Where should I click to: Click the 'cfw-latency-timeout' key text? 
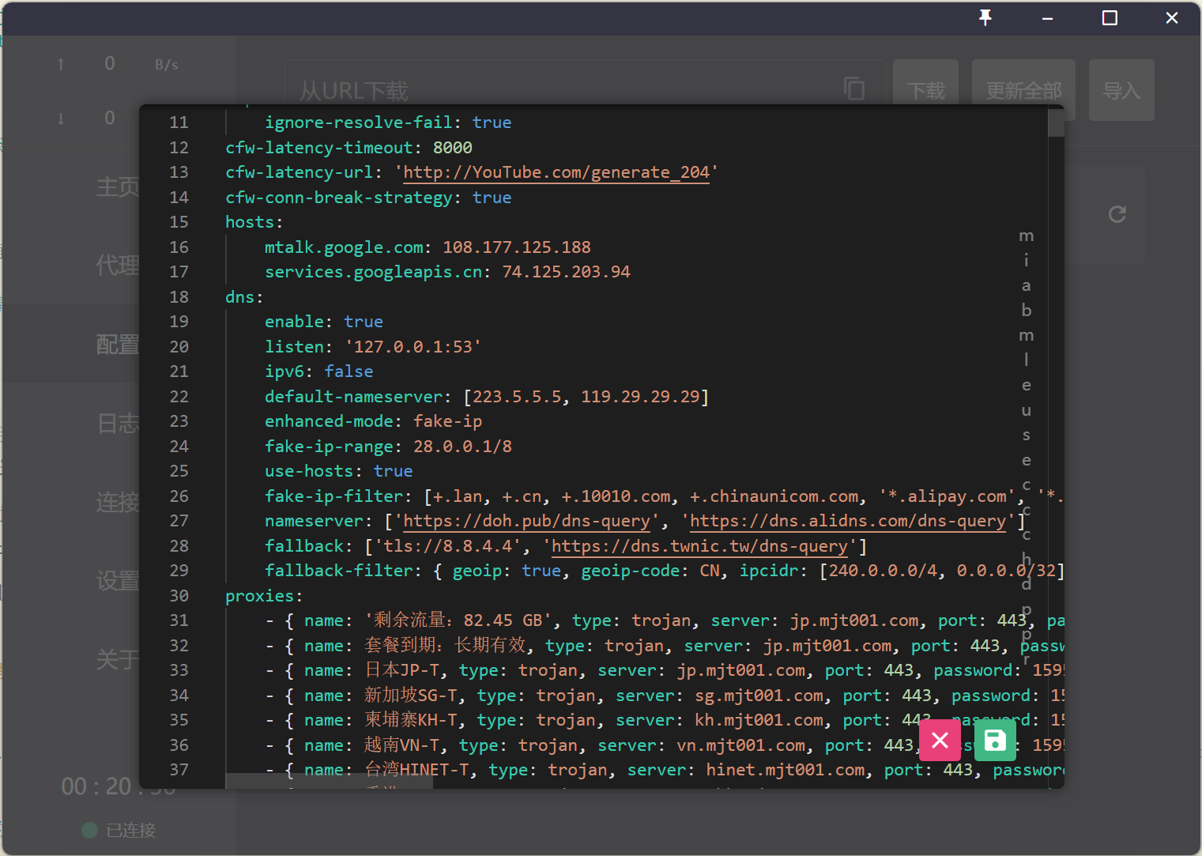pyautogui.click(x=319, y=148)
